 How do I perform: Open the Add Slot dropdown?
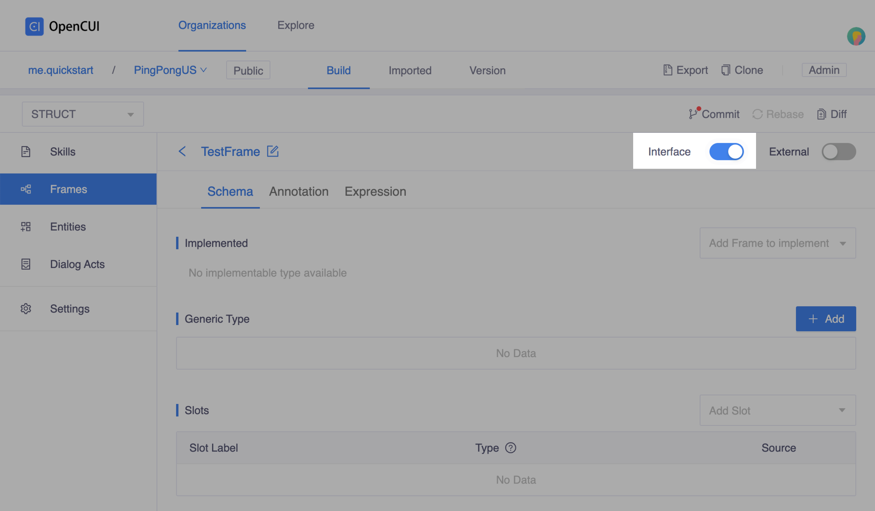pyautogui.click(x=777, y=410)
